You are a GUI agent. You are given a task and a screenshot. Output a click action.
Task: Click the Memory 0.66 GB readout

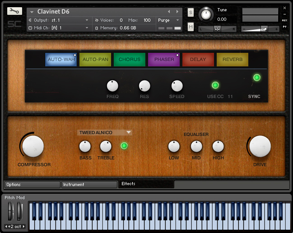pos(128,28)
